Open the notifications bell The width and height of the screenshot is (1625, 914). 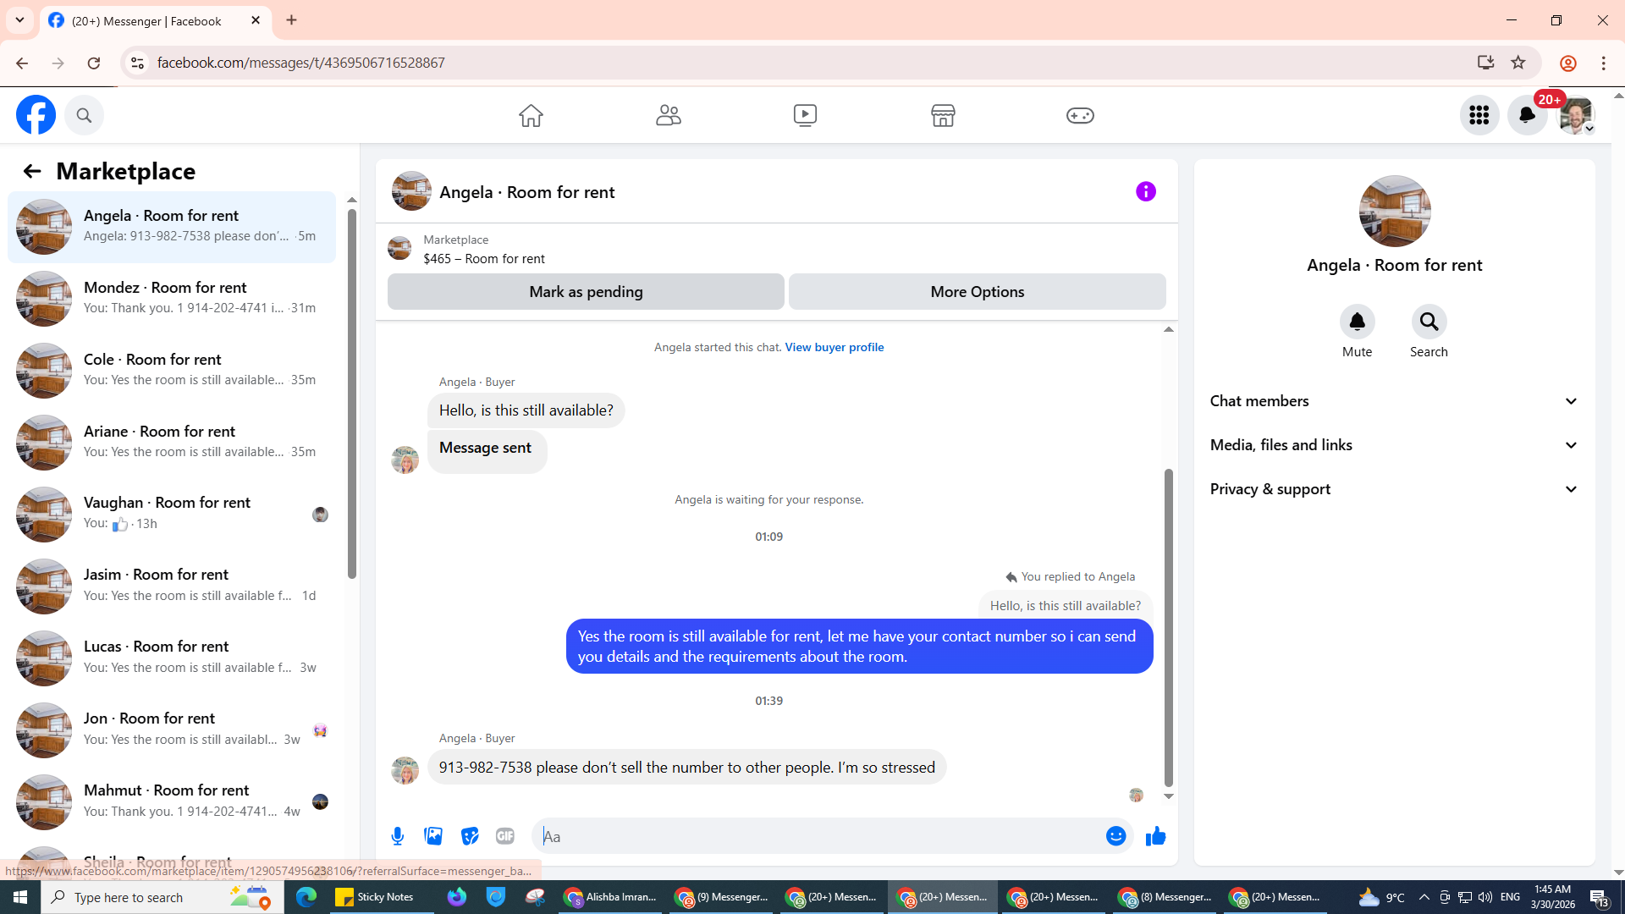point(1526,115)
